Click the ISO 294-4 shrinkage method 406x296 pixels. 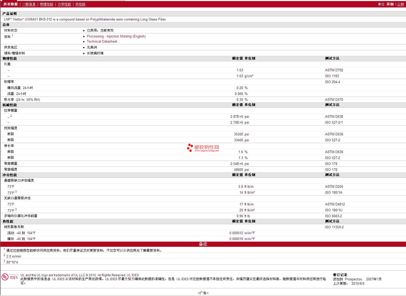(332, 82)
